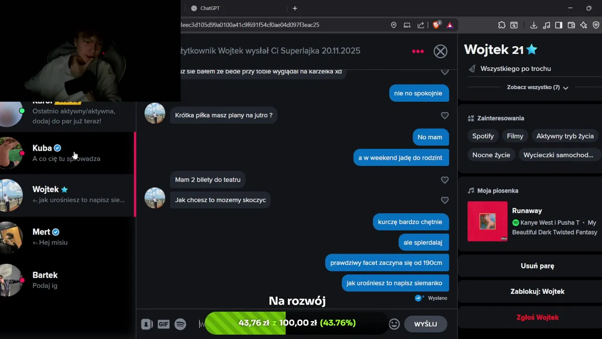Heart the 'Jak chcesz to mozemy skoczyc' message

tap(444, 200)
